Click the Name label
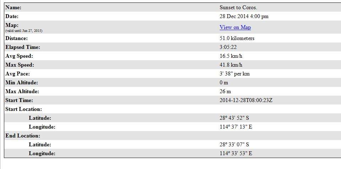This screenshot has width=341, height=169. (x=13, y=7)
